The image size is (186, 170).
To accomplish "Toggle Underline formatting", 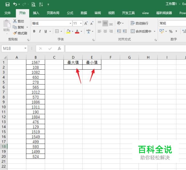I will [x=46, y=31].
